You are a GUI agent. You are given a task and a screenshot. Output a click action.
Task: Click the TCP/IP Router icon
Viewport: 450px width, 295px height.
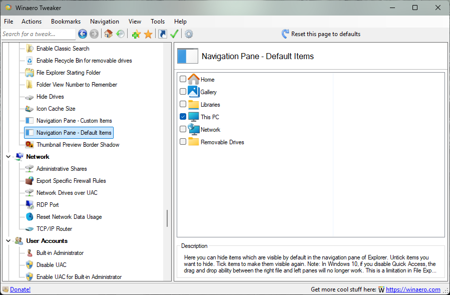[30, 229]
